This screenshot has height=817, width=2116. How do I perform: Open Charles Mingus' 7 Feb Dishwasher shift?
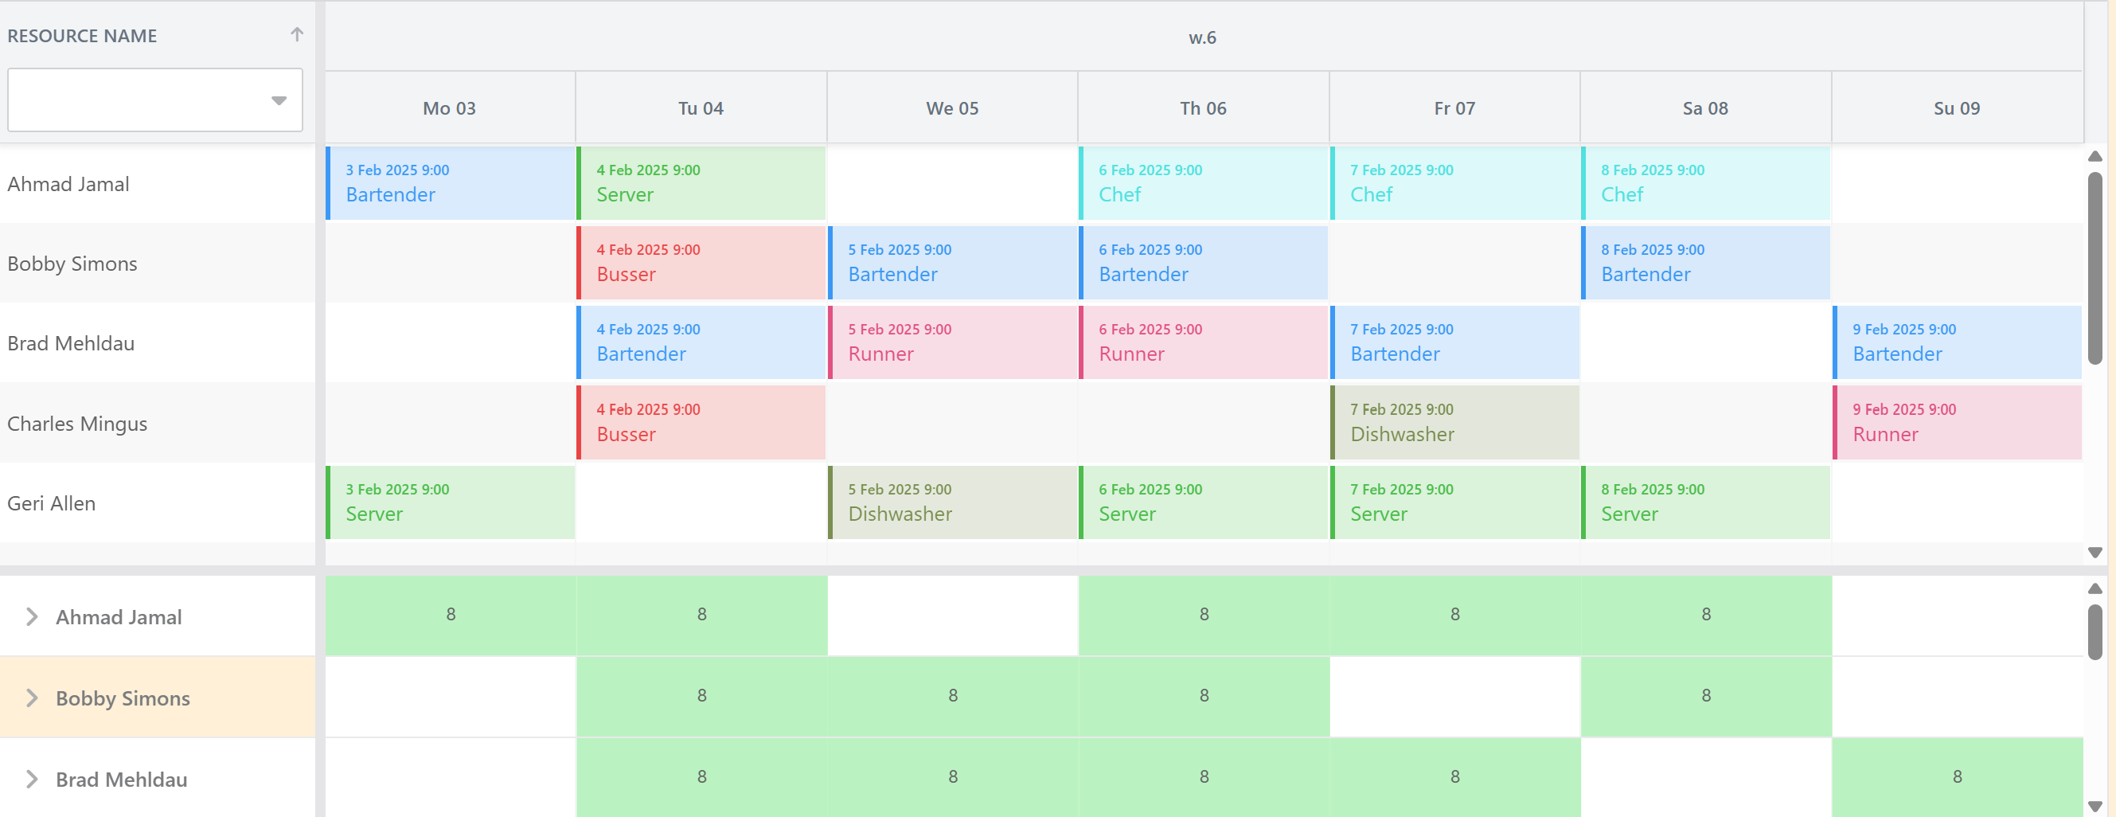[x=1454, y=423]
